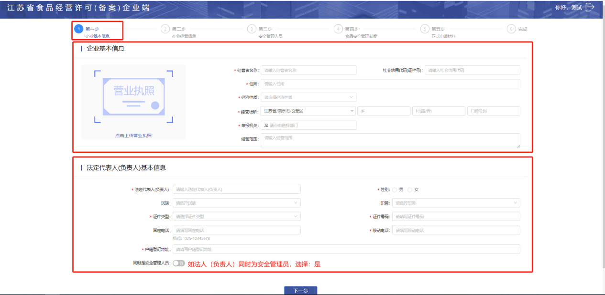Click the logout icon beside 你好, 测试

[x=590, y=7]
